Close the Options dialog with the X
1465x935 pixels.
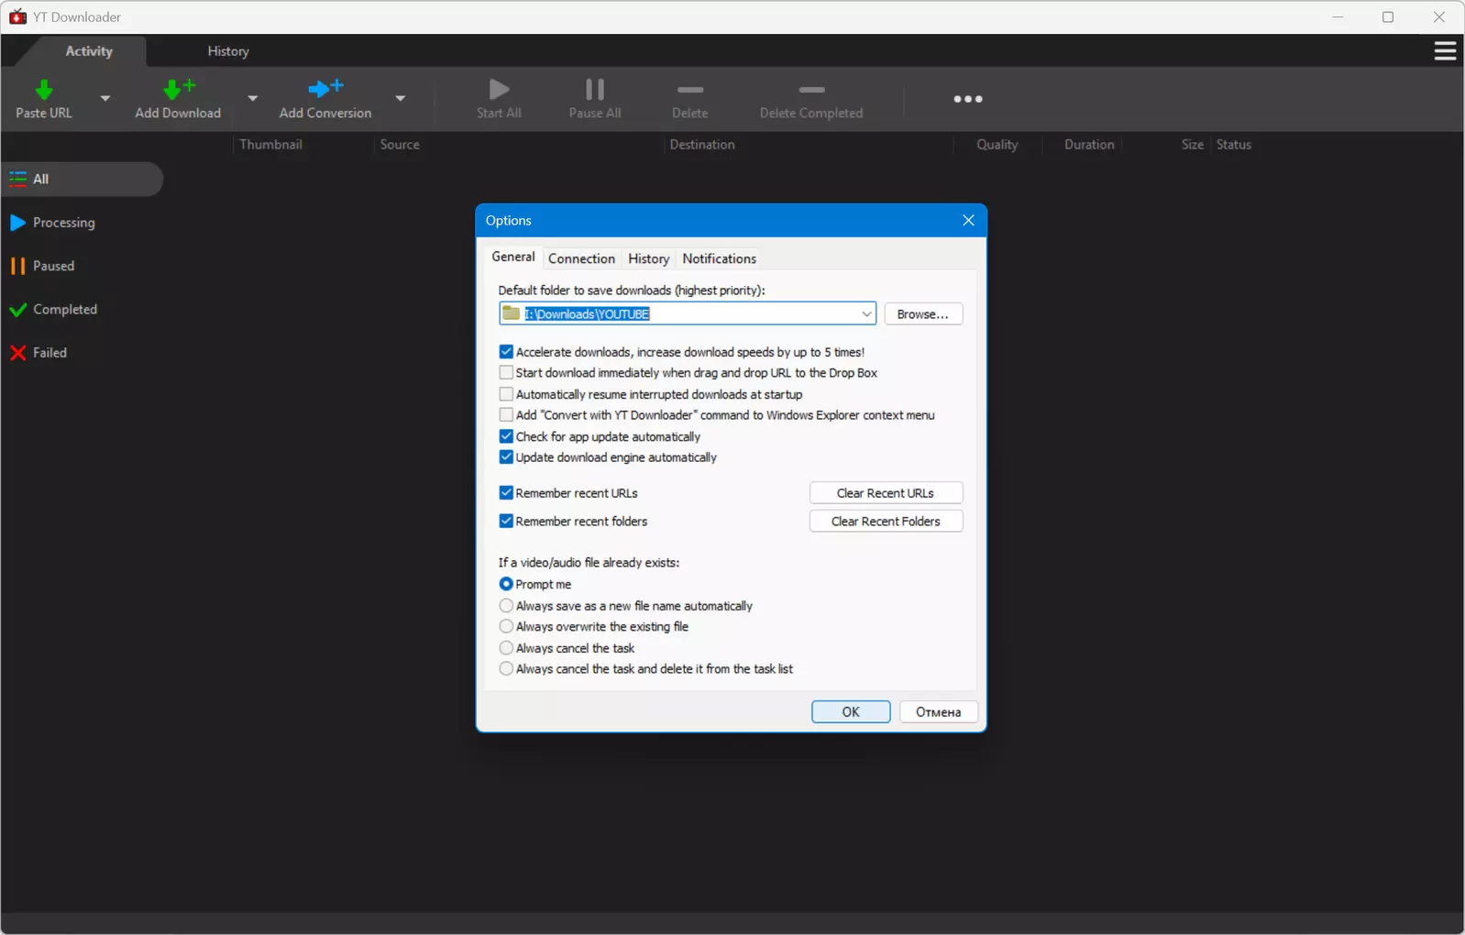tap(968, 221)
